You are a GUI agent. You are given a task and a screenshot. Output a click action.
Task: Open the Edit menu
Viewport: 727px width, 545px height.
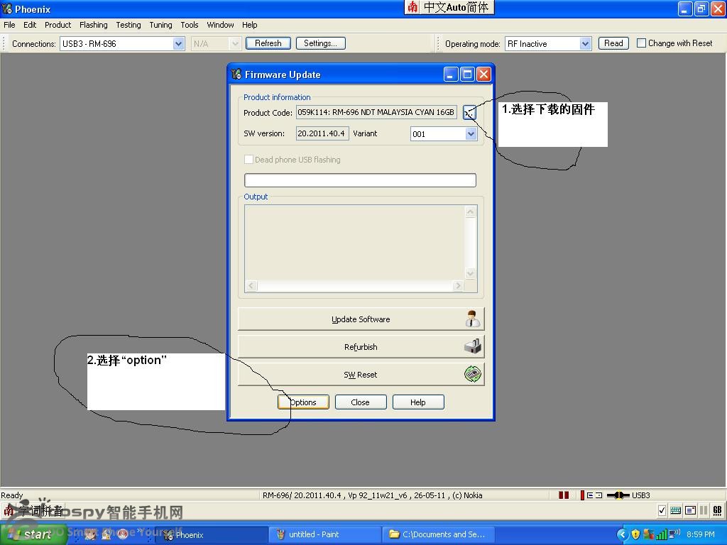click(x=30, y=25)
